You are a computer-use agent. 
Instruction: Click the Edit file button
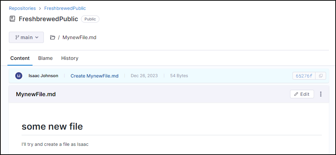tap(302, 94)
